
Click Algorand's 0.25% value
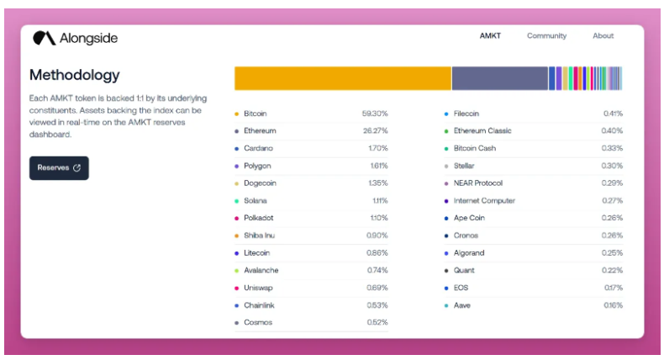[612, 253]
